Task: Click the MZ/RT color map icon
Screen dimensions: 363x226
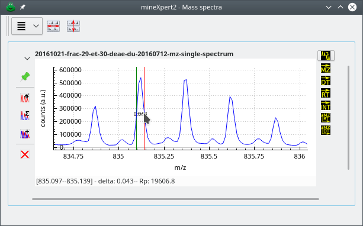Action: (x=326, y=118)
